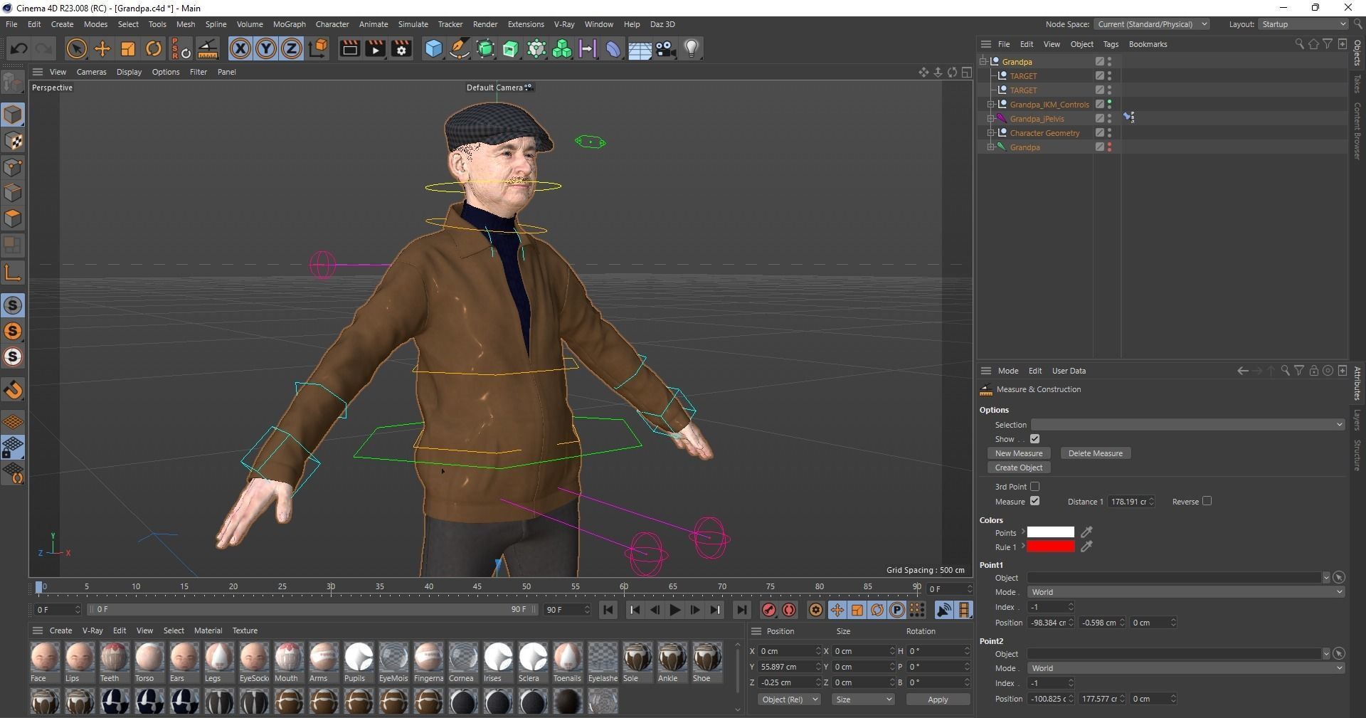Select the Torso material thumbnail
Image resolution: width=1366 pixels, height=718 pixels.
click(x=149, y=658)
